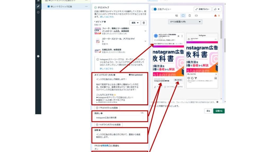Select 新しいトラフィック広告 in the campaign tree
The image size is (271, 152).
tap(61, 6)
